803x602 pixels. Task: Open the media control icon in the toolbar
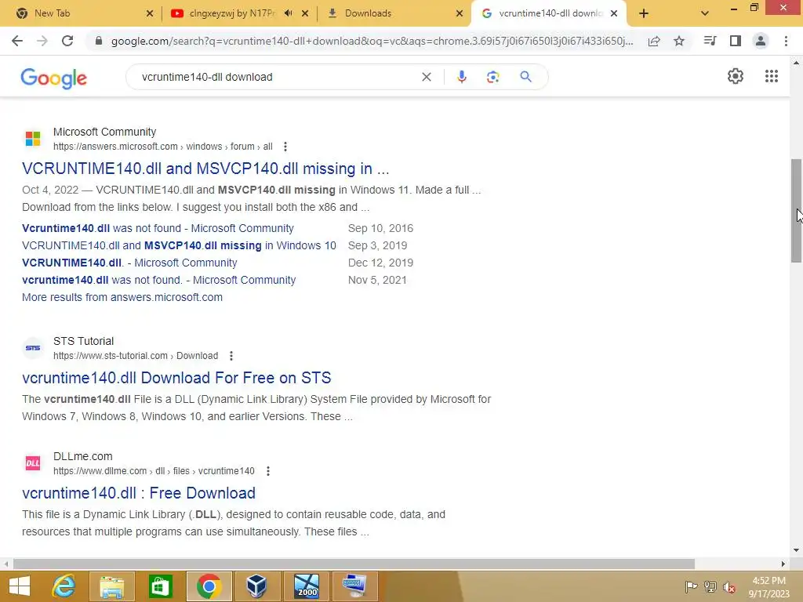point(710,41)
